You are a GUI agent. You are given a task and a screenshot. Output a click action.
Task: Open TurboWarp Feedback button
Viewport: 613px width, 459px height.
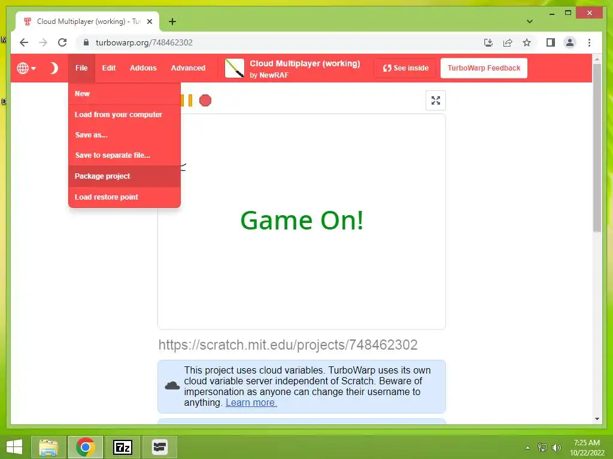484,68
